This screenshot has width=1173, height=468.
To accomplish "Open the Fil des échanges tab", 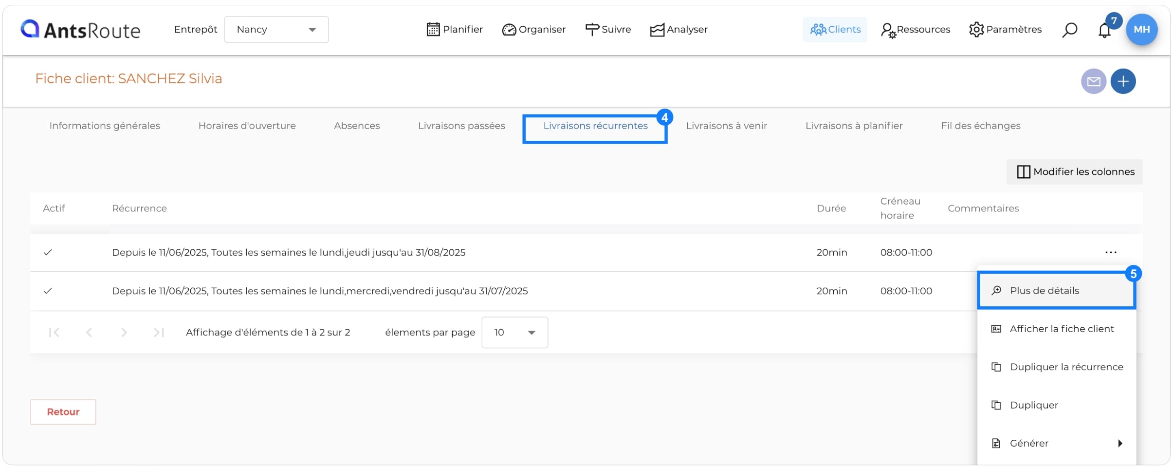I will point(981,126).
